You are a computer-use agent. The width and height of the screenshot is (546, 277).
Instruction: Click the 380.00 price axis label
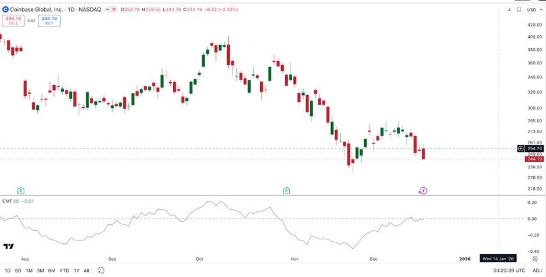(535, 50)
